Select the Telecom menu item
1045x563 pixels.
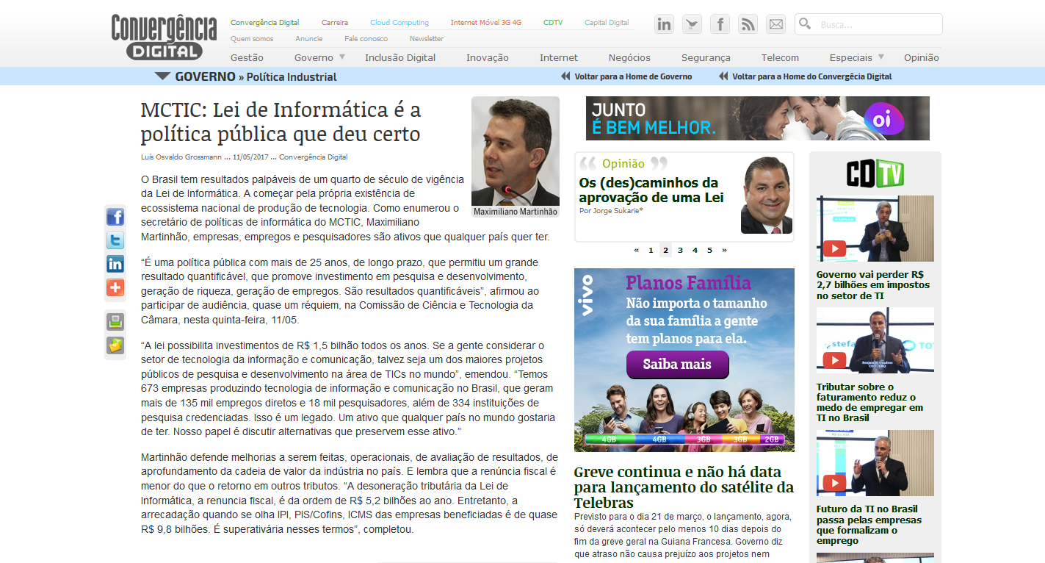[779, 57]
